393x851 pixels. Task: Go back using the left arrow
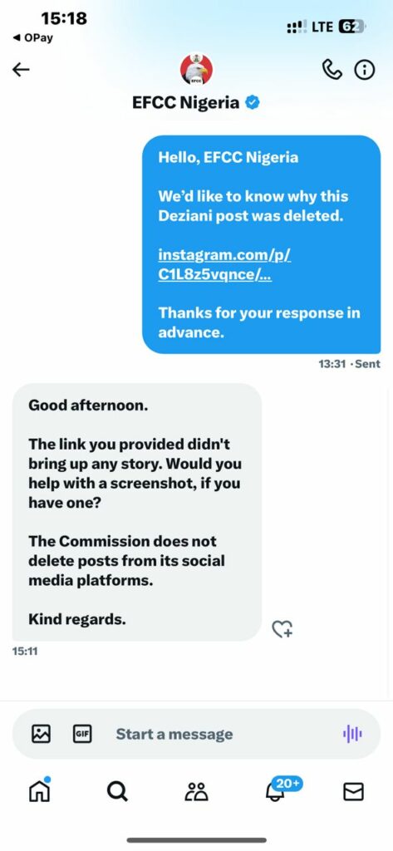[21, 70]
